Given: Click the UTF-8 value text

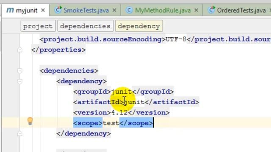Looking at the screenshot, I should pos(176,39).
